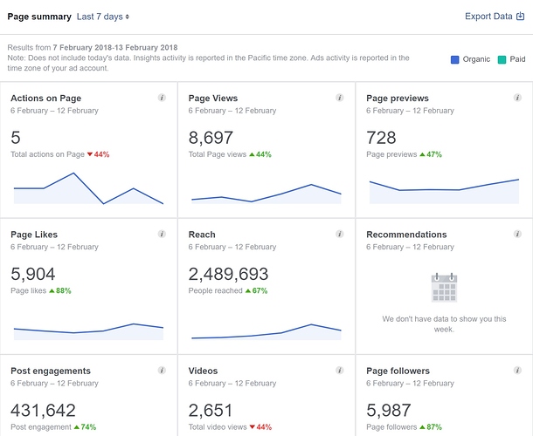Click the info icon on Videos card
Screen dimensions: 533x436
point(340,371)
